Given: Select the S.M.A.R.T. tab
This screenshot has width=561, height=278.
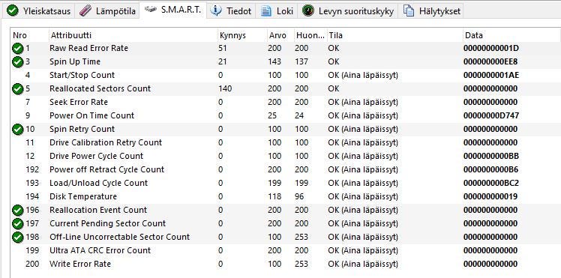Looking at the screenshot, I should pos(172,10).
